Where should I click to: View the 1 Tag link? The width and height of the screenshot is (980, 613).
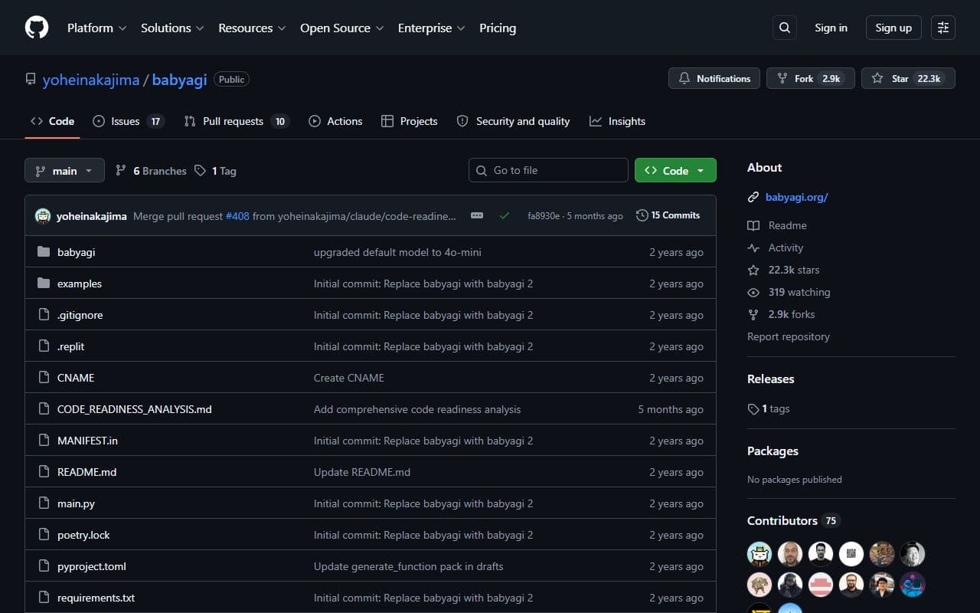pyautogui.click(x=215, y=171)
